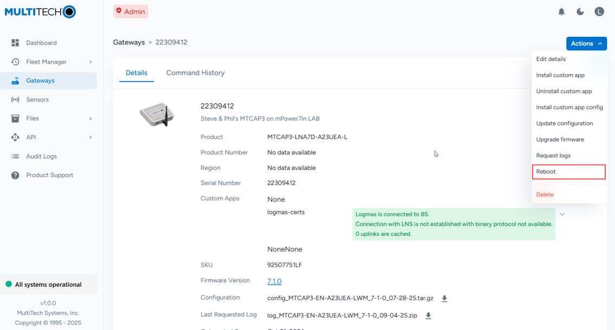Viewport: 615px width, 330px height.
Task: Download the last requested log zip
Action: pos(428,316)
